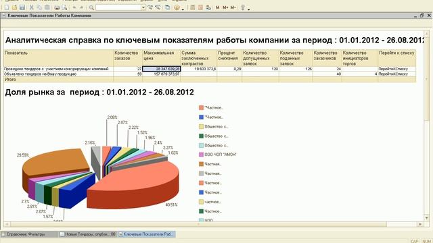This screenshot has height=243, width=433.
Task: Launch the calculator from the toolbar
Action: click(192, 7)
